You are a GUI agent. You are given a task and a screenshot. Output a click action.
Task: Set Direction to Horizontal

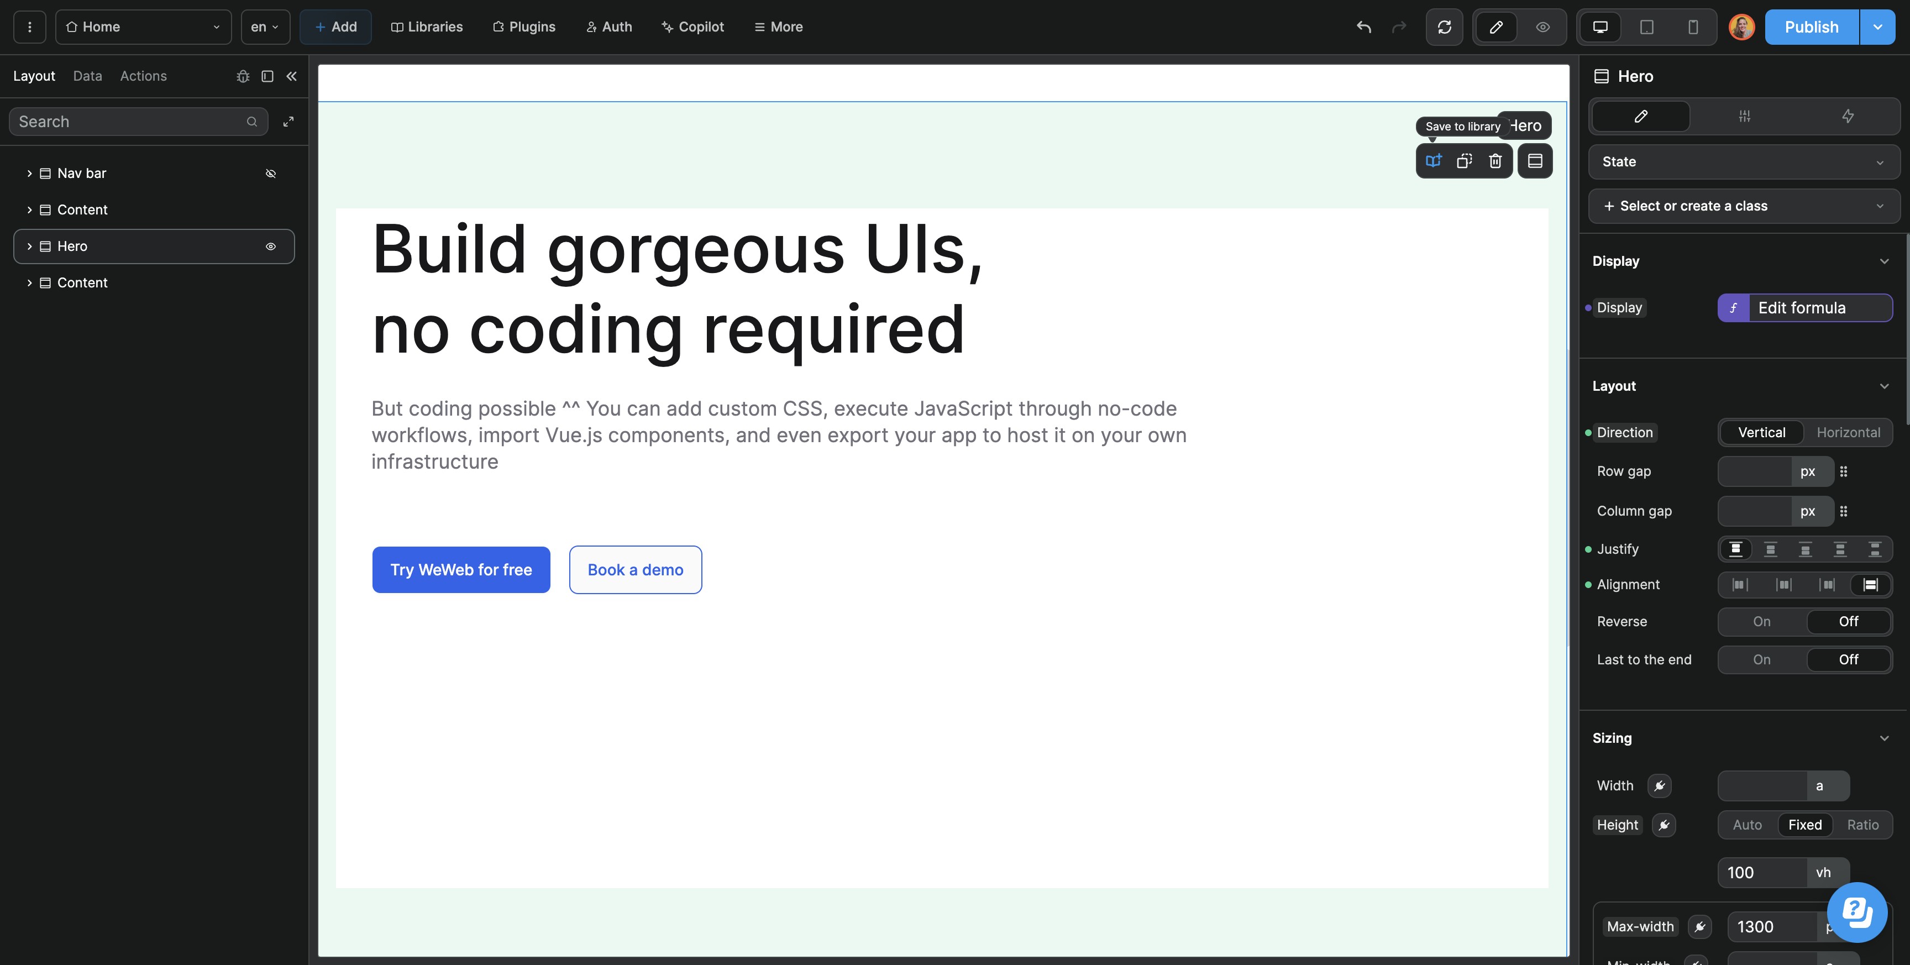click(1848, 432)
